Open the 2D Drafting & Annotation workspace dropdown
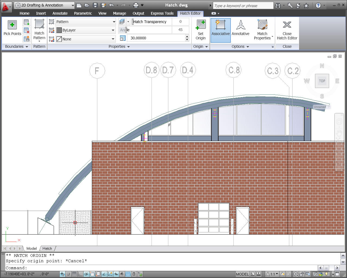347x278 pixels. coord(44,5)
